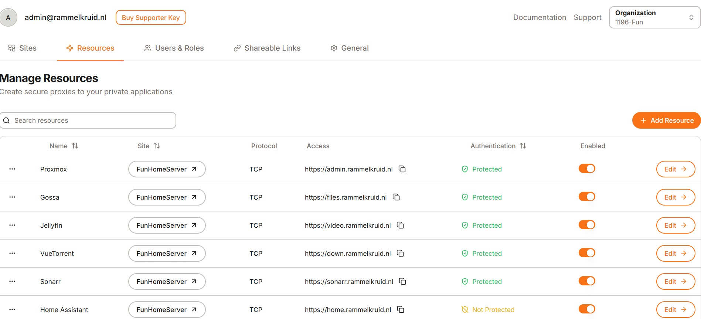The image size is (701, 319).
Task: Open the Organization selector dropdown
Action: click(x=654, y=17)
